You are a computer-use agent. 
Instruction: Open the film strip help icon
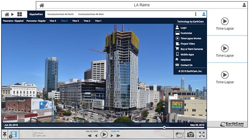[x=13, y=135]
